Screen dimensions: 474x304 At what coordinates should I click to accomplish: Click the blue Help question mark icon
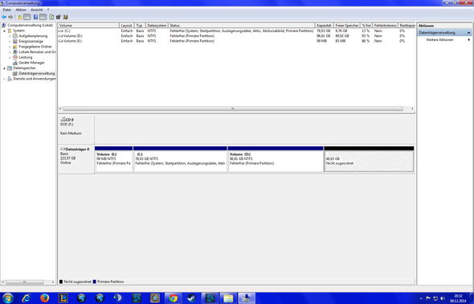pyautogui.click(x=35, y=17)
